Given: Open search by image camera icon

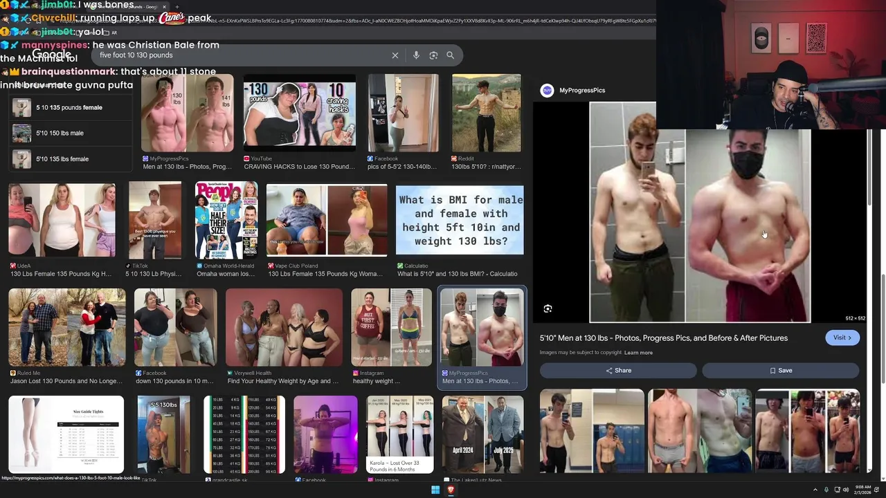Looking at the screenshot, I should [x=433, y=55].
